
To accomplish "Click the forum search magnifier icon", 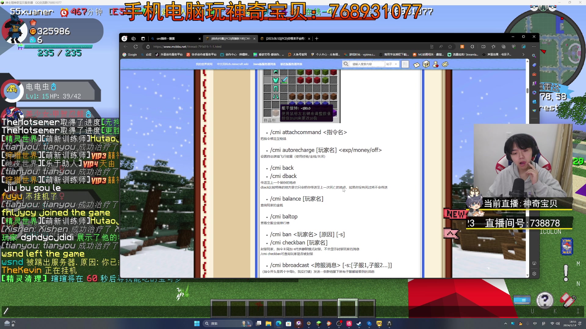I will click(x=346, y=64).
